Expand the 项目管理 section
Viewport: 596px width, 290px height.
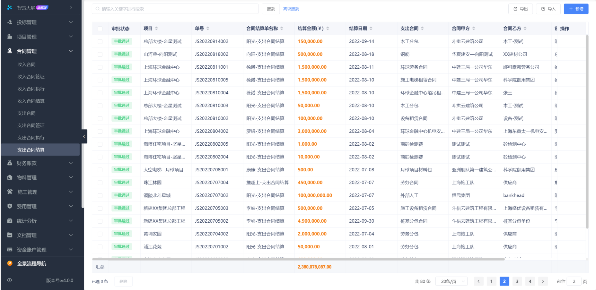point(71,37)
